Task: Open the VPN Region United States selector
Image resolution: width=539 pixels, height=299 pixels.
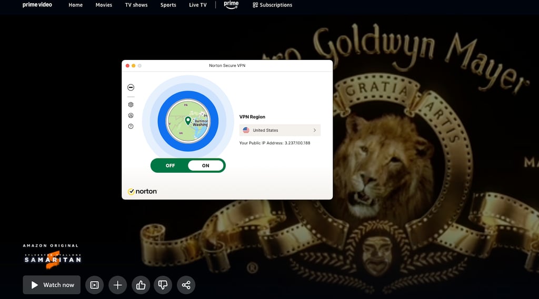Action: (x=280, y=130)
